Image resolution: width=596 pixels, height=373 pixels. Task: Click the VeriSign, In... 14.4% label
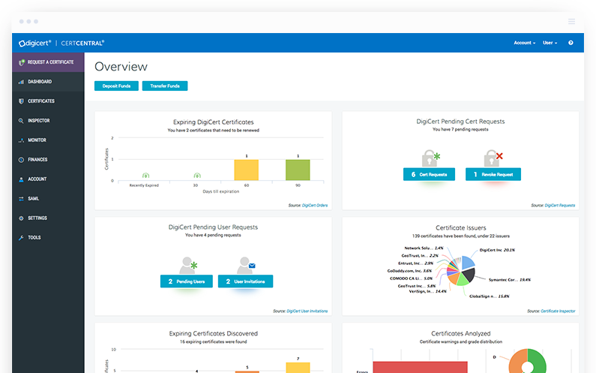(x=427, y=291)
